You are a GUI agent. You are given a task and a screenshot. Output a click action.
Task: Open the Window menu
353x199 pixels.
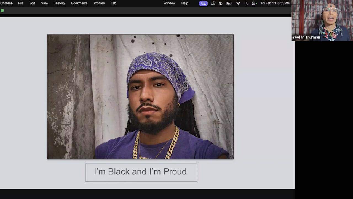(x=169, y=3)
